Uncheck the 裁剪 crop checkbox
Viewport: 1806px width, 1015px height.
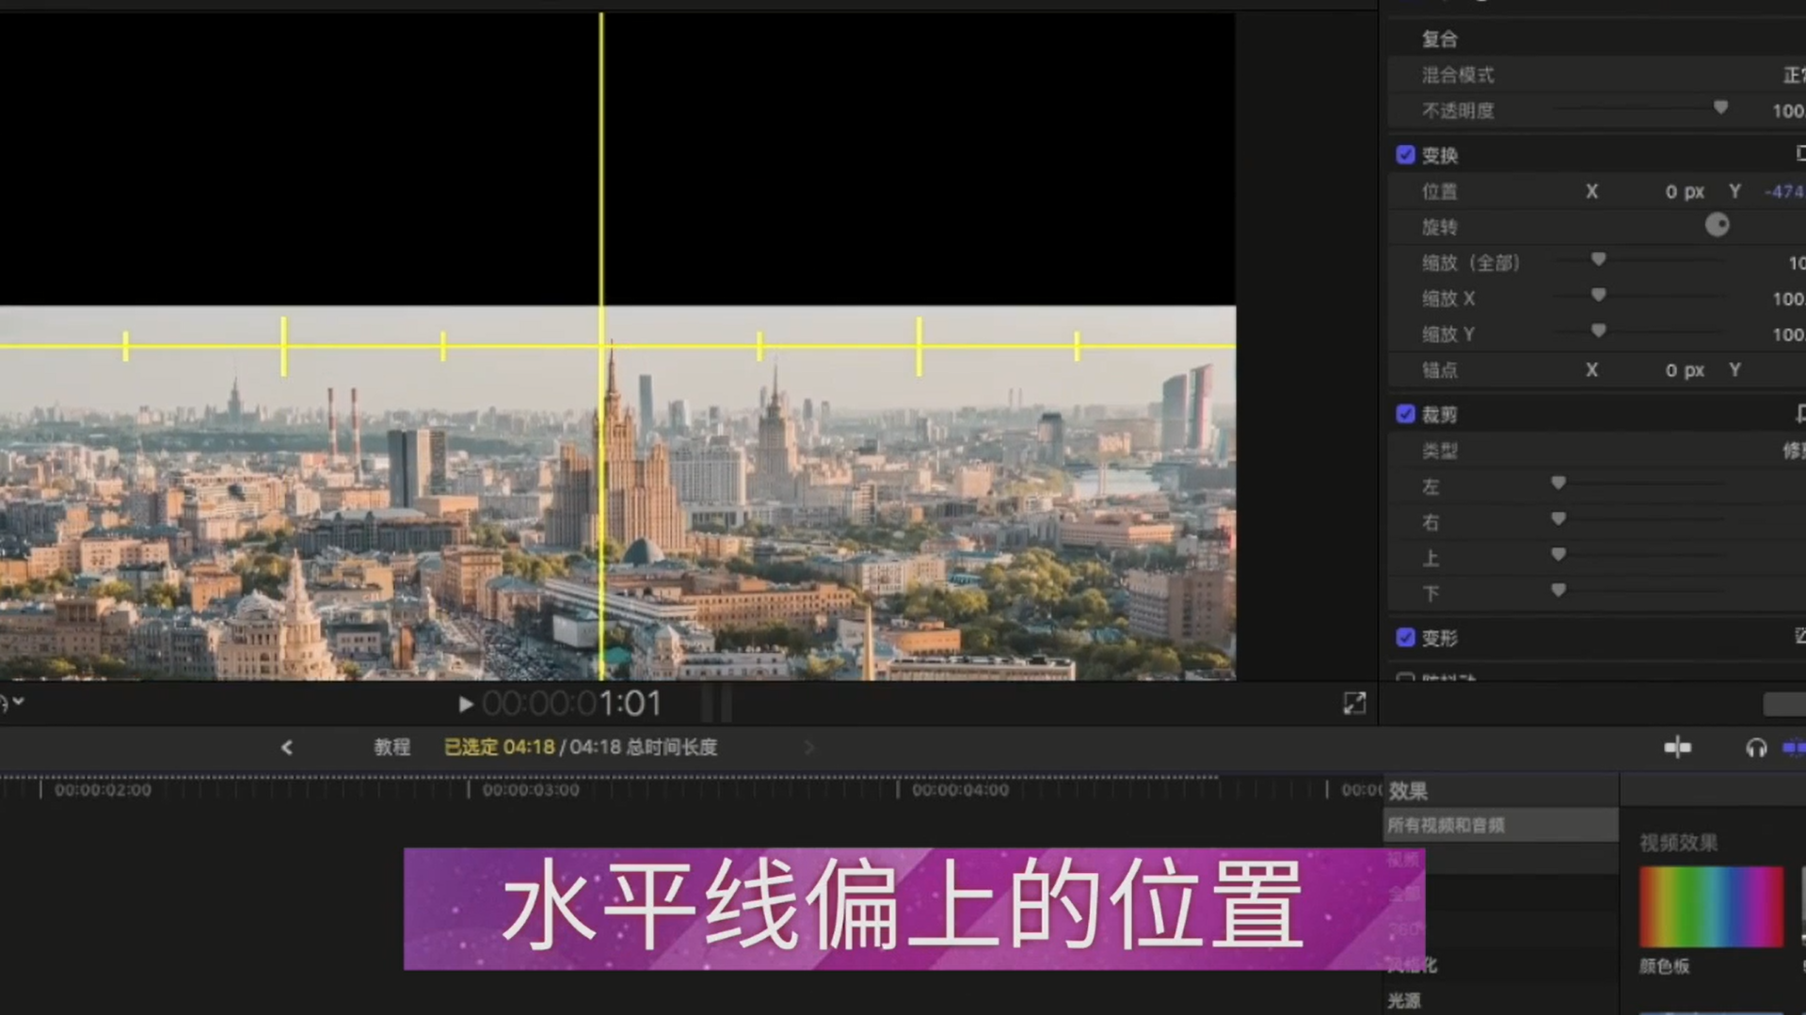click(x=1405, y=414)
